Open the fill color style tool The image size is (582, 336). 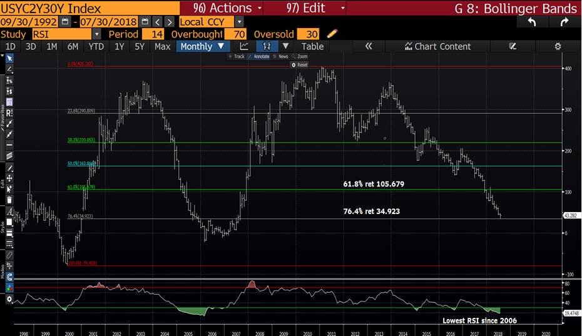coord(9,222)
